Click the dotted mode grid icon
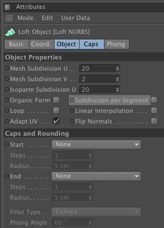This screenshot has width=164, height=228. 9,18
